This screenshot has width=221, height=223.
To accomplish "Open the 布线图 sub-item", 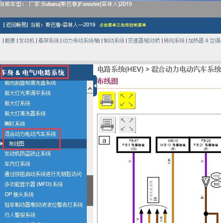I will point(17,144).
